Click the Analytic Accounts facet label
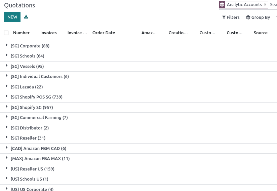This screenshot has height=191, width=277. pyautogui.click(x=244, y=5)
